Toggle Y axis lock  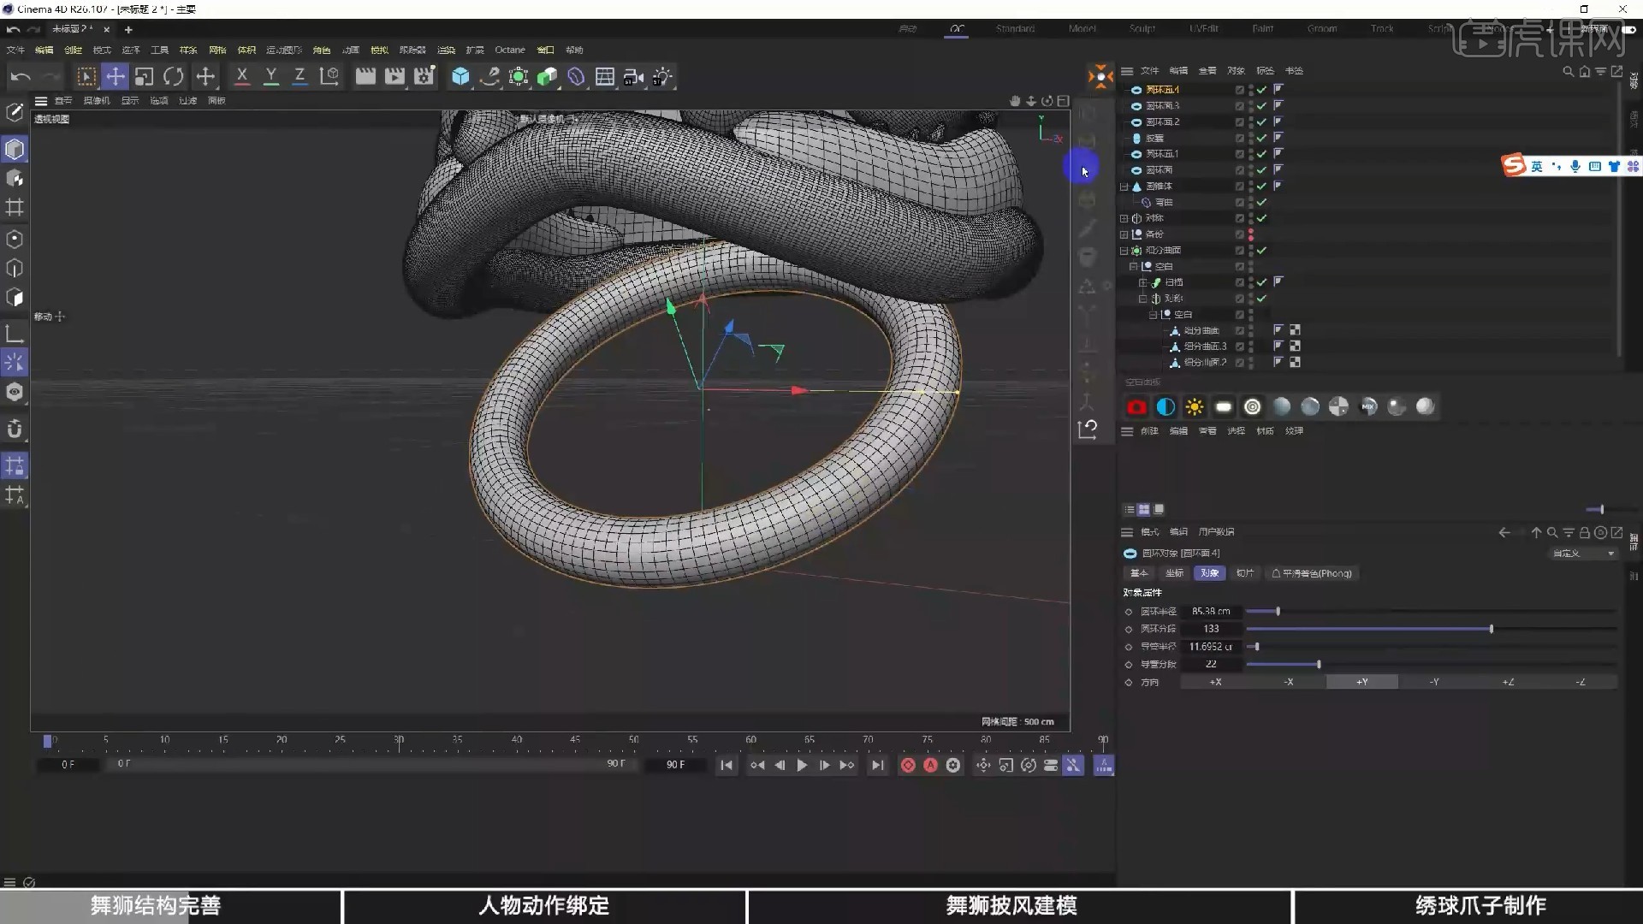click(271, 77)
